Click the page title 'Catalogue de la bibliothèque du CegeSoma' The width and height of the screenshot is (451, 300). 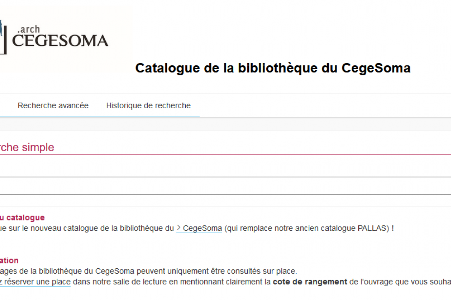click(273, 68)
